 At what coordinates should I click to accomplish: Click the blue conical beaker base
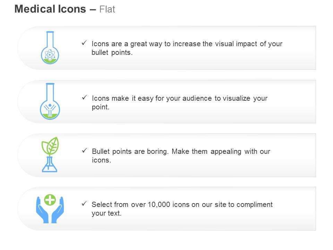tap(50, 165)
